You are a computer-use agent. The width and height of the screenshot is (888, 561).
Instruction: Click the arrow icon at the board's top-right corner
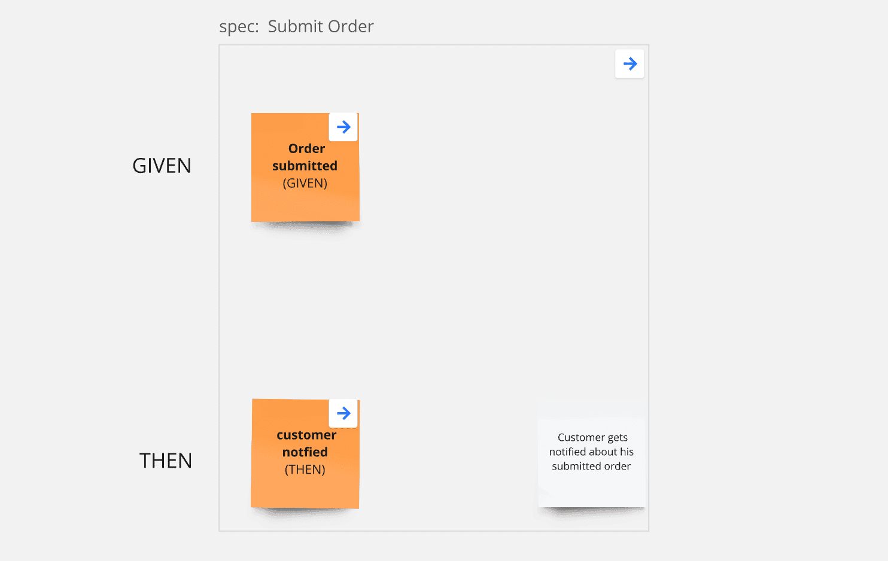[x=629, y=63]
